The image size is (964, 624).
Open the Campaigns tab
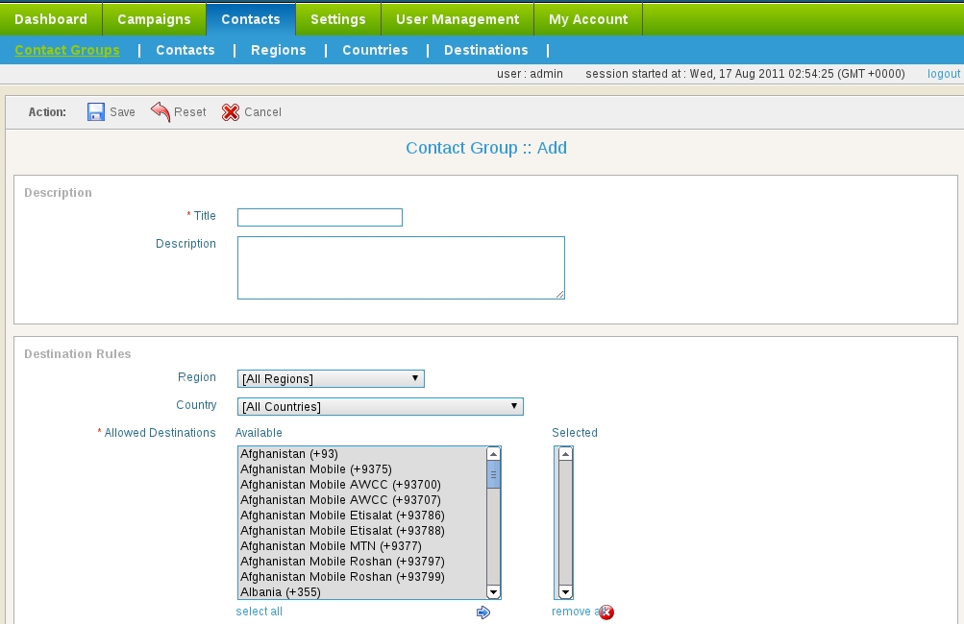tap(155, 19)
